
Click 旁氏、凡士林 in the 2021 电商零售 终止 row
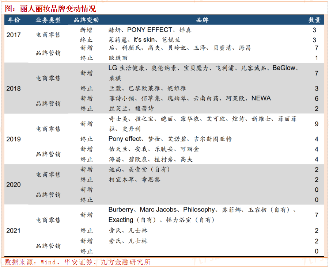click(x=128, y=230)
